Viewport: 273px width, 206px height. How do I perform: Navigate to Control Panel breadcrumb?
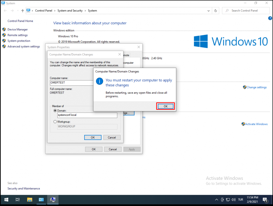click(x=44, y=11)
